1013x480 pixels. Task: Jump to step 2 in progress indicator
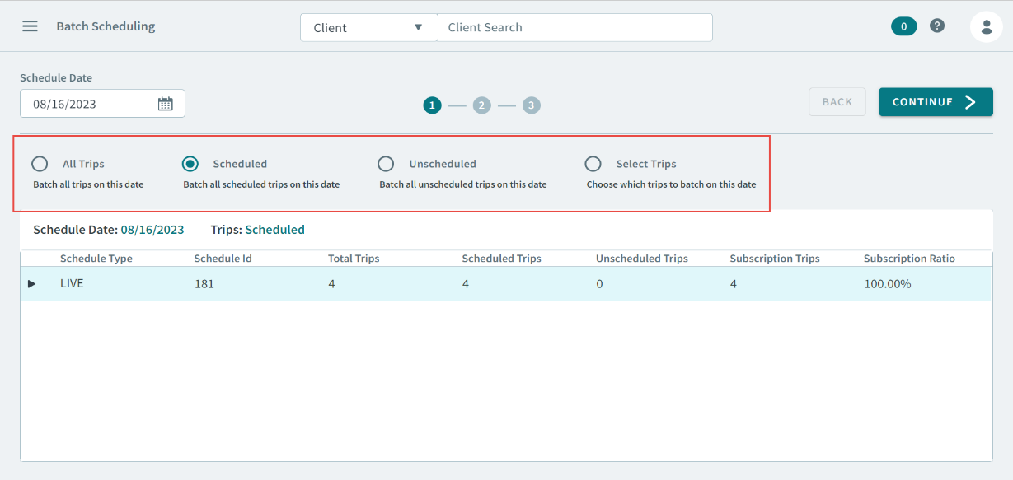tap(481, 105)
